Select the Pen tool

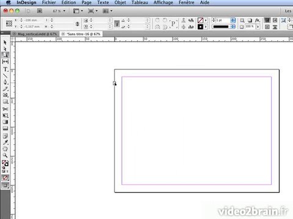[5, 82]
